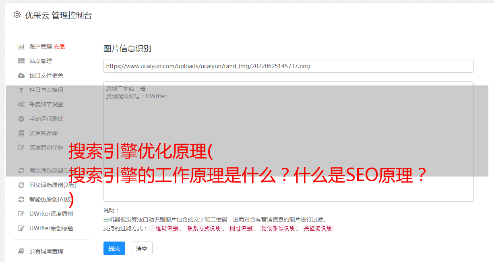Click the gears icon for 采集细节设置

[21, 104]
